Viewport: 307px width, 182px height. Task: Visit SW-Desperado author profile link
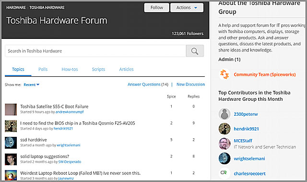(x=70, y=162)
